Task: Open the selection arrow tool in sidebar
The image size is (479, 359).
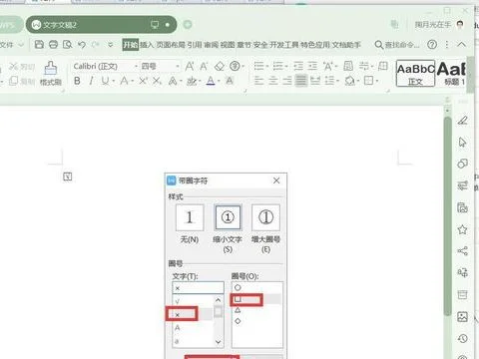Action: [x=462, y=142]
